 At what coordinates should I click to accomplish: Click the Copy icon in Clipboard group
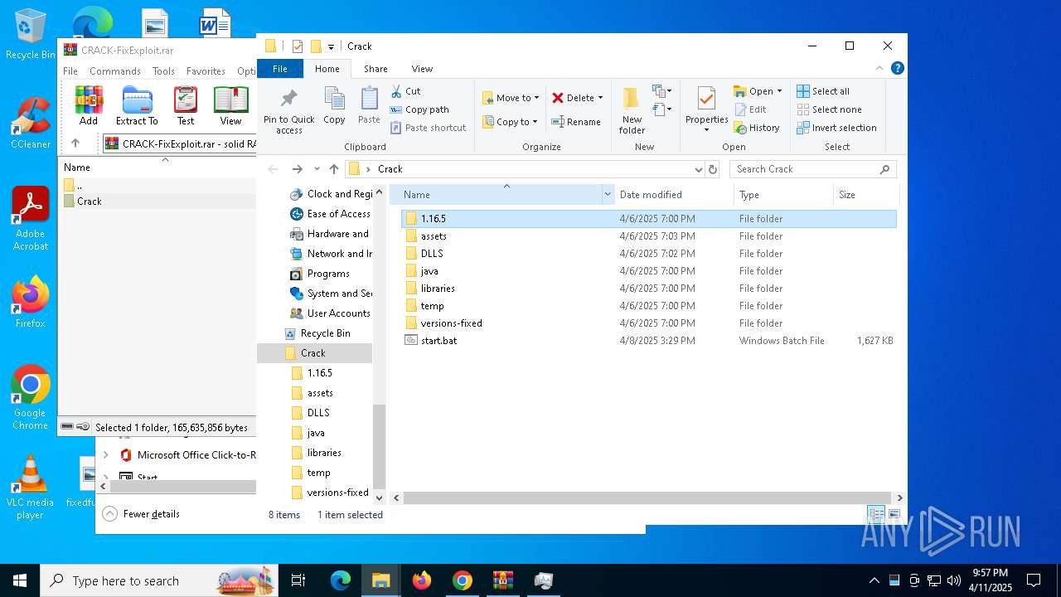click(334, 99)
